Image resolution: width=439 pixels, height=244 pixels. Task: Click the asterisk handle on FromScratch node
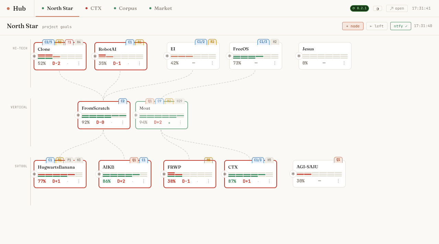78,115
